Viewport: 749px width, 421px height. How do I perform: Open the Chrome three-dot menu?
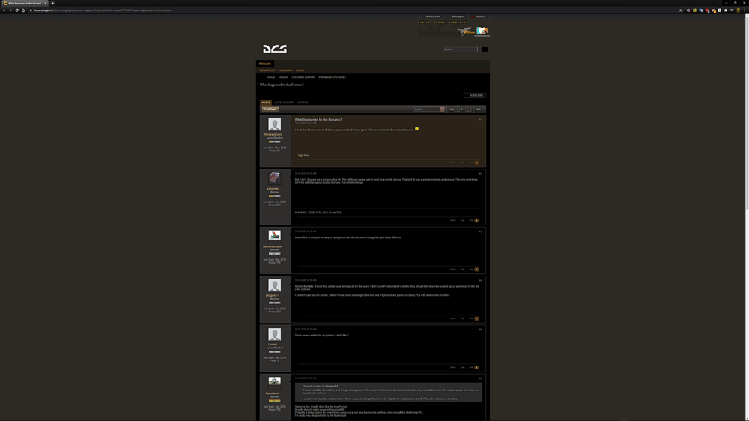coord(745,10)
